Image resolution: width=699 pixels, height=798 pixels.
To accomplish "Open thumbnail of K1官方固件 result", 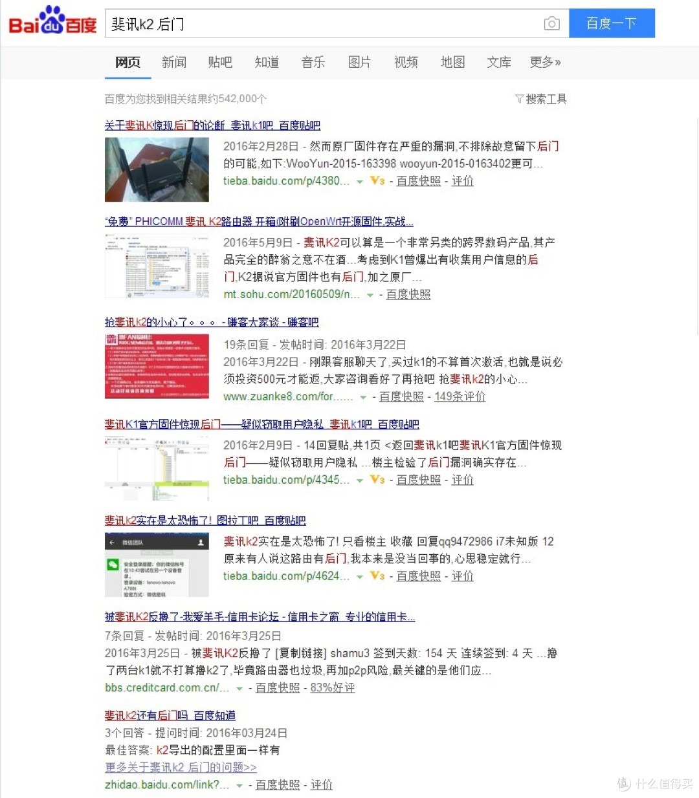I will pos(157,468).
